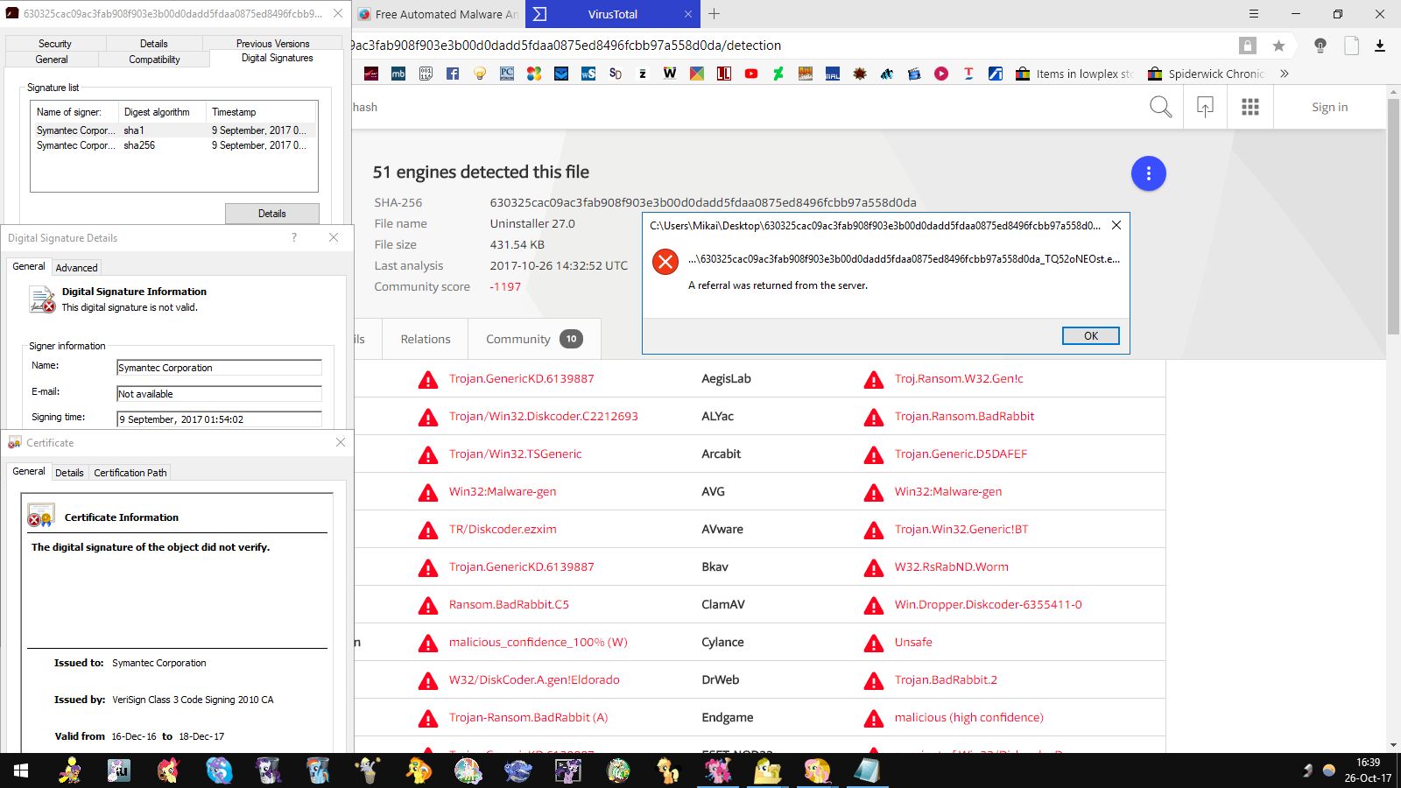Image resolution: width=1401 pixels, height=788 pixels.
Task: Open a new browser tab with plus
Action: [x=715, y=14]
